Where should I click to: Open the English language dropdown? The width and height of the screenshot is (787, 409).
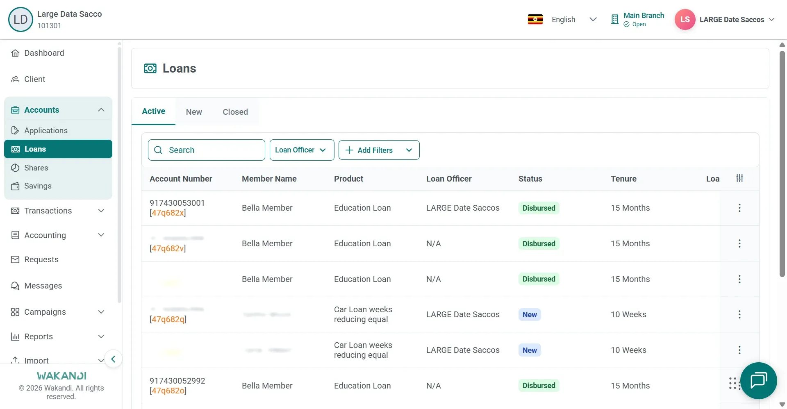click(574, 19)
